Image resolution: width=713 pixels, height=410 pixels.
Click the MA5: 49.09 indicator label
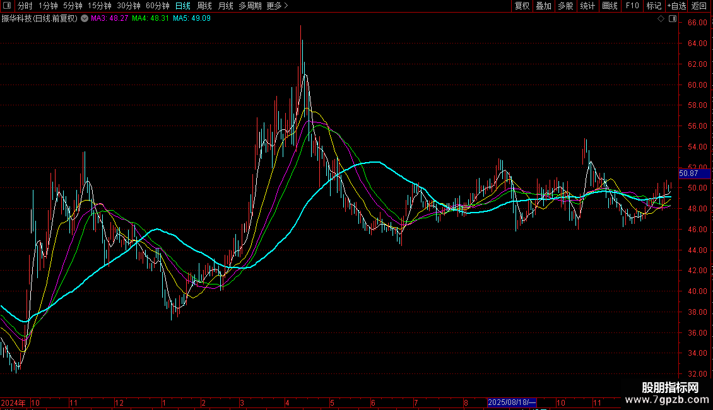(x=192, y=19)
